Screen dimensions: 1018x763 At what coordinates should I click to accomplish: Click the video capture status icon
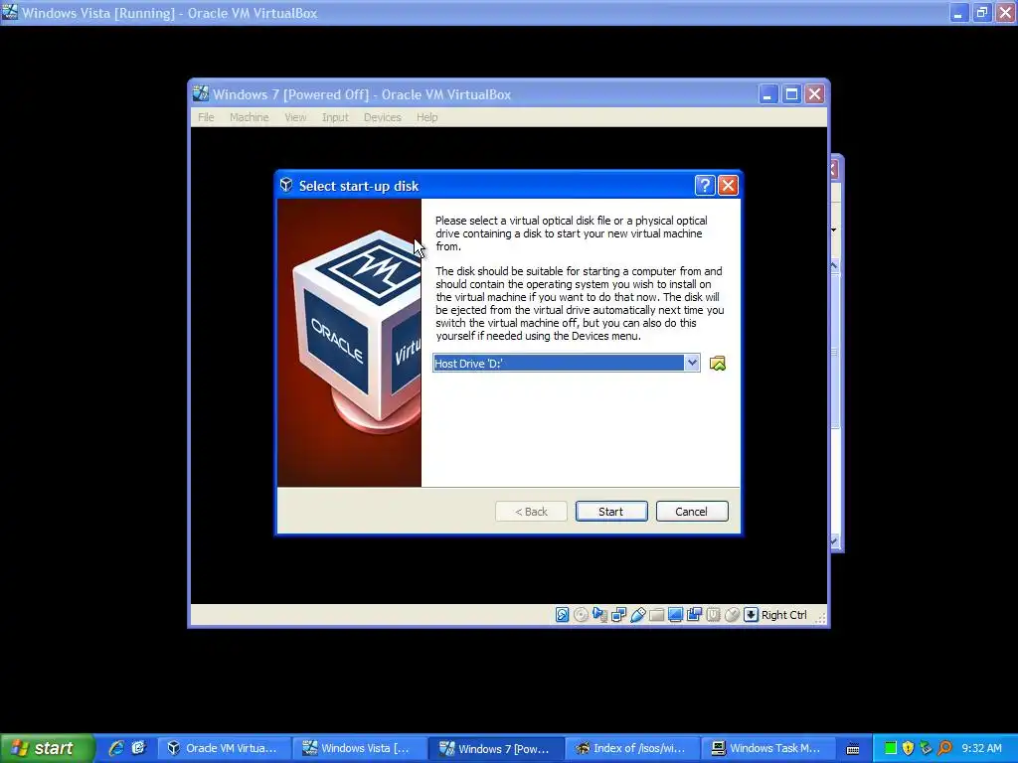click(x=694, y=614)
